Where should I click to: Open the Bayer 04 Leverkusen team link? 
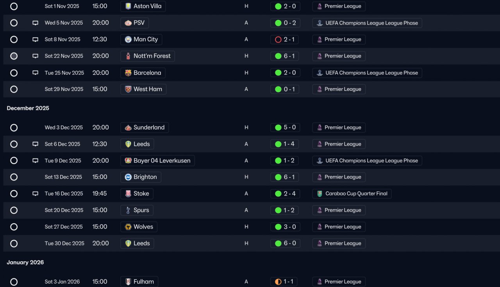click(157, 161)
